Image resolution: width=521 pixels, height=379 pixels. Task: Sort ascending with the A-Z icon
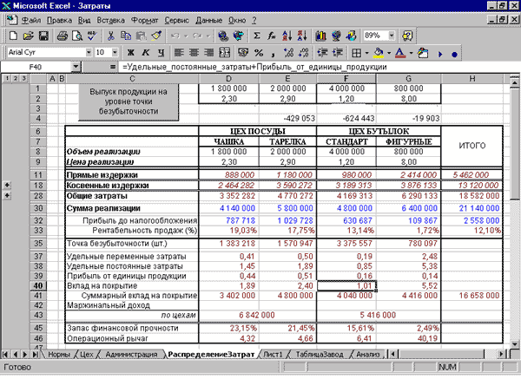[287, 36]
